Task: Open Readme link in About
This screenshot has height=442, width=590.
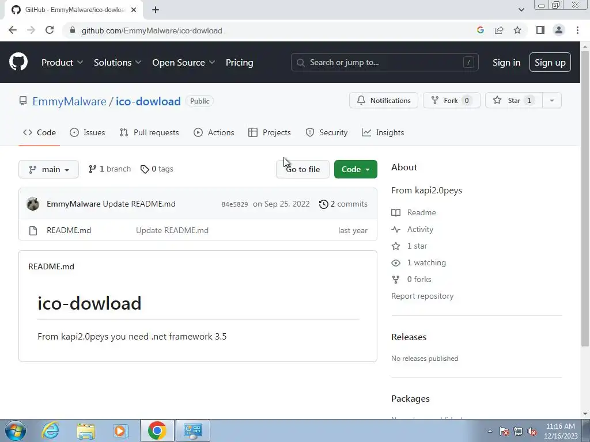Action: [x=421, y=212]
